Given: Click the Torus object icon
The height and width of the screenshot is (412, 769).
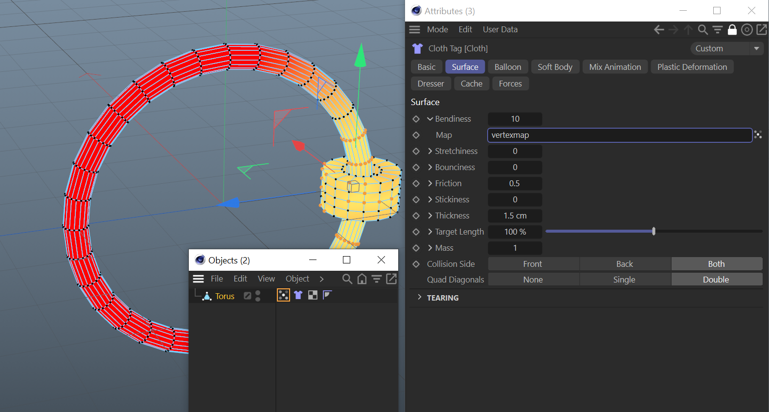Looking at the screenshot, I should point(207,296).
